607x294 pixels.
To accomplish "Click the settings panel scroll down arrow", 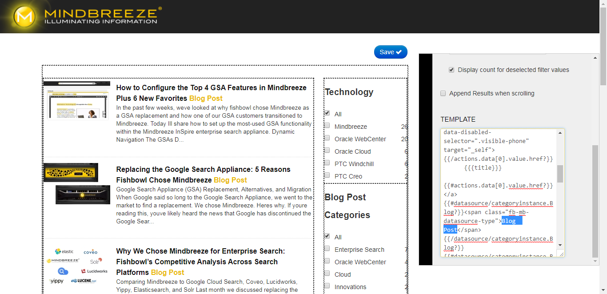I will click(x=595, y=262).
